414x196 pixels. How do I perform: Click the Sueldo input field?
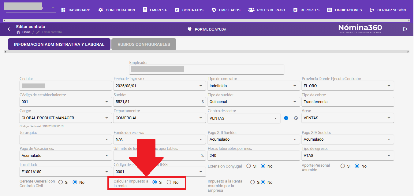pyautogui.click(x=159, y=102)
